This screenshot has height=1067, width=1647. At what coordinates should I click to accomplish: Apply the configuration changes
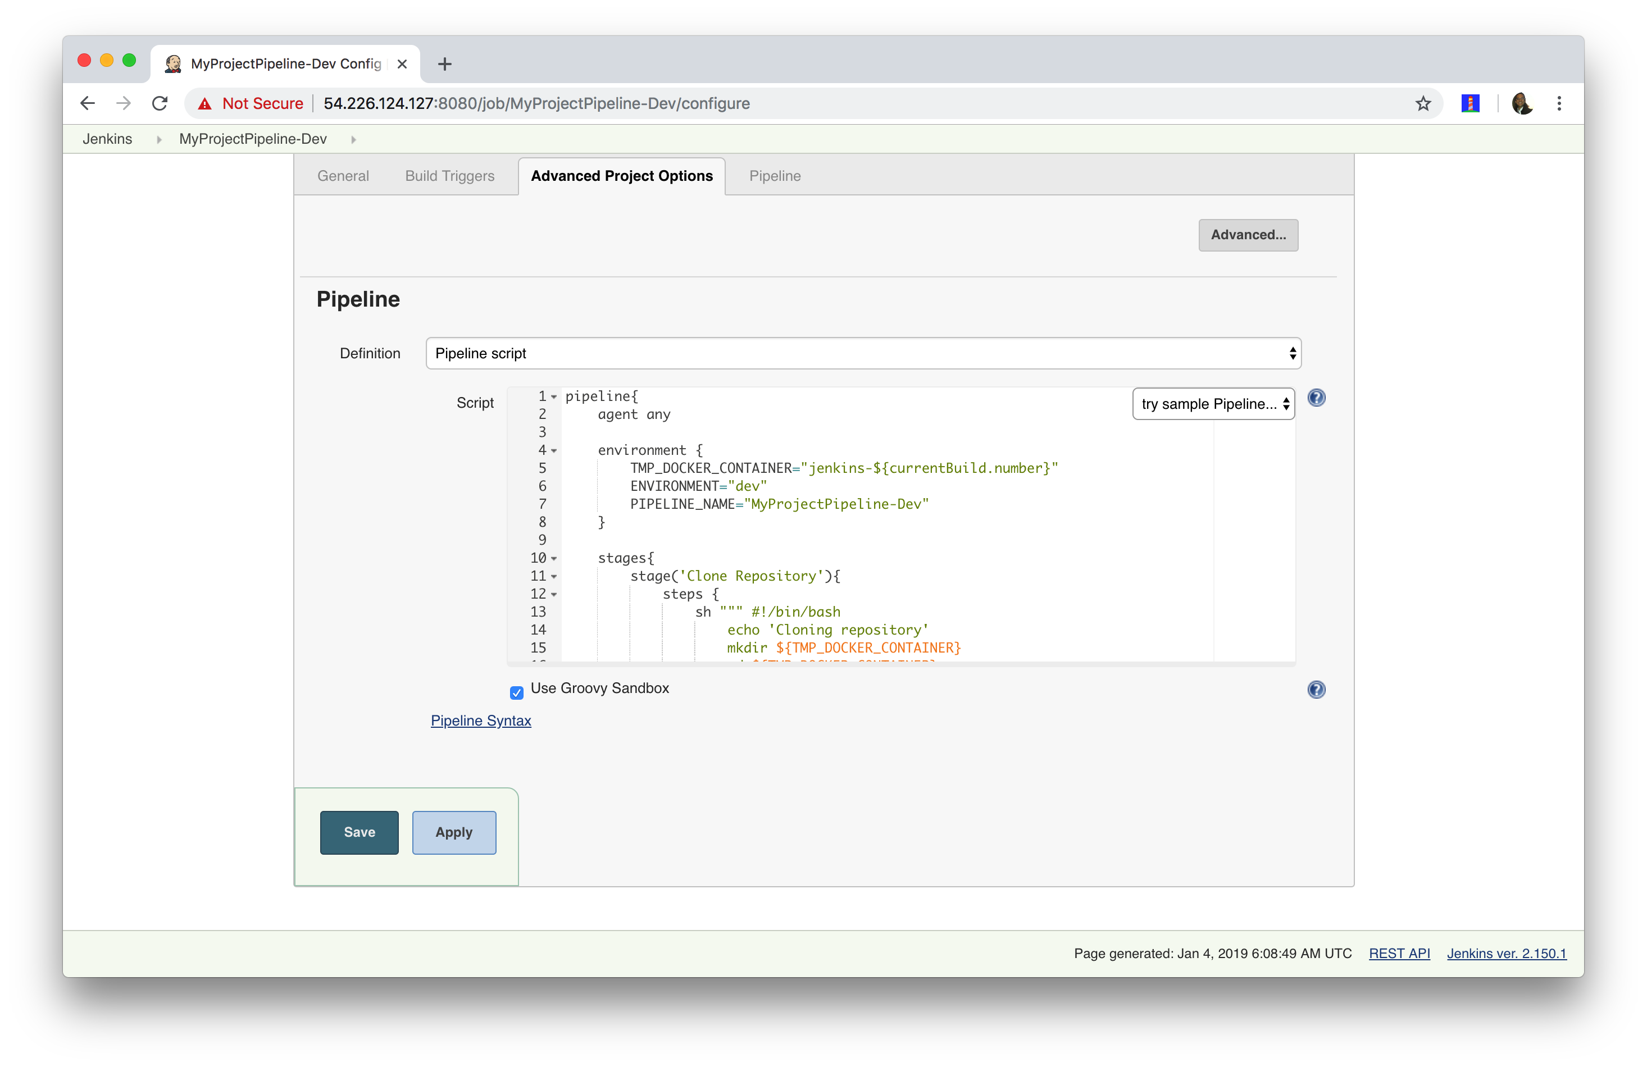coord(454,832)
